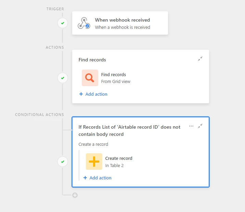
Task: Click the Create a record description text
Action: coord(93,144)
